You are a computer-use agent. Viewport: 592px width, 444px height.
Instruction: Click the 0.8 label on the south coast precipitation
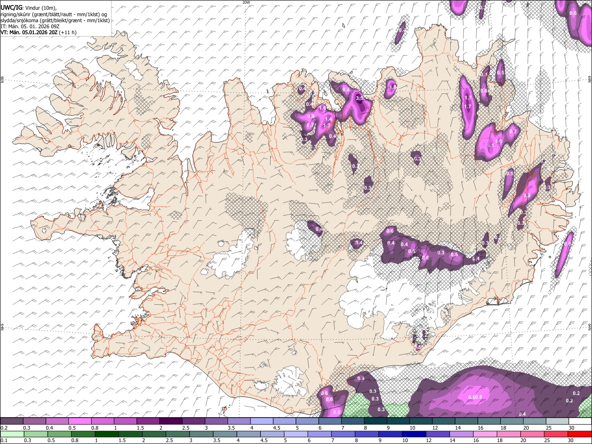click(337, 412)
